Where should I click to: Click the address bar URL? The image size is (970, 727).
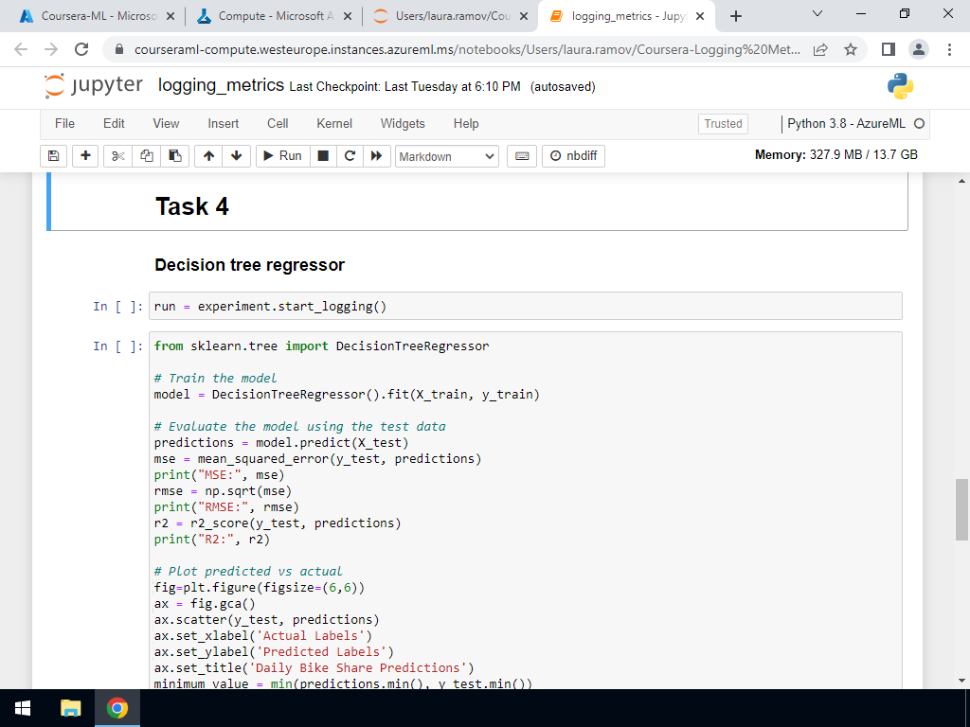coord(467,49)
